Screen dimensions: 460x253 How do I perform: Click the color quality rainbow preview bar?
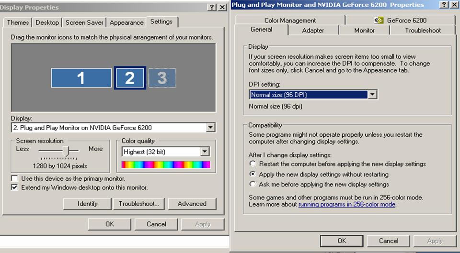click(166, 165)
